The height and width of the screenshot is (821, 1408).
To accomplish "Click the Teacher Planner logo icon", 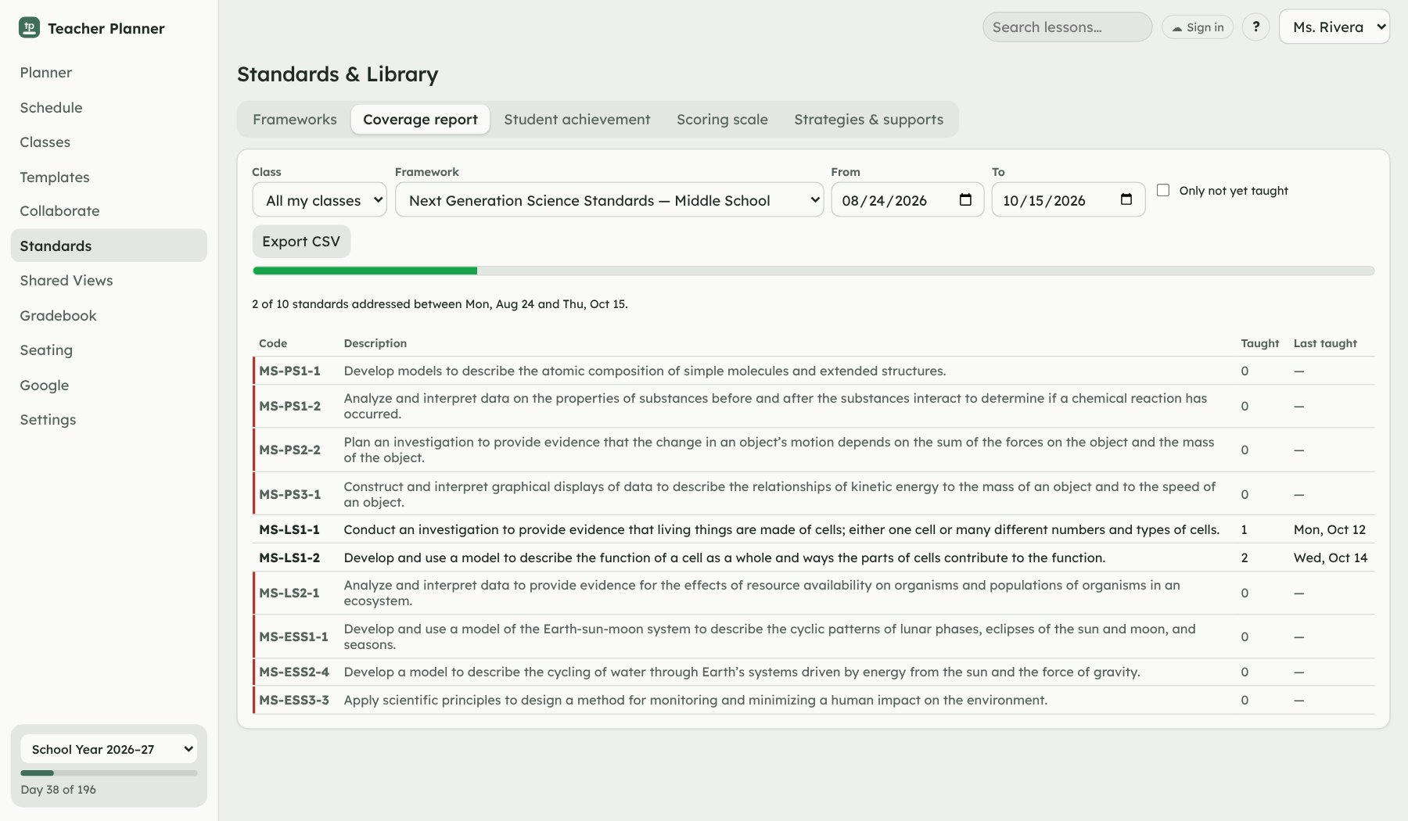I will click(x=29, y=28).
